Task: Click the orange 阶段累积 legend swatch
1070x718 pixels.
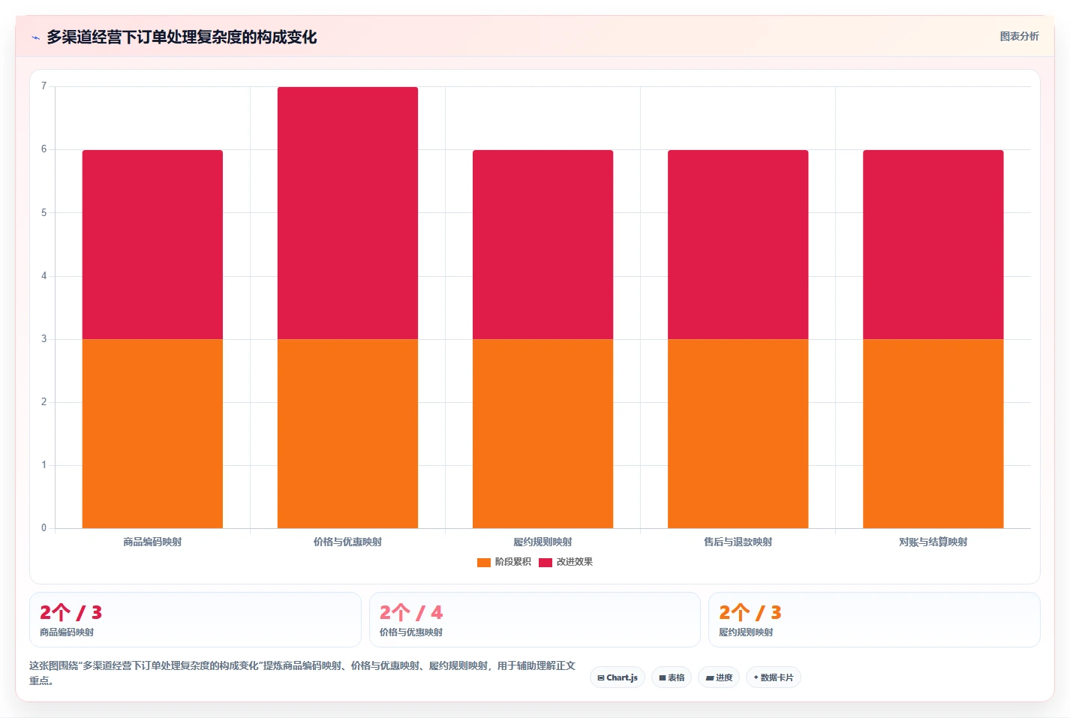Action: click(x=484, y=562)
